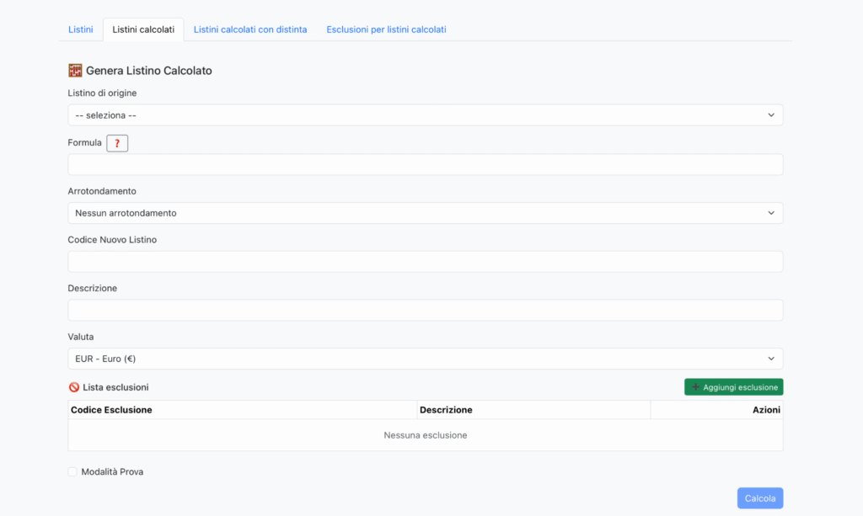Select the Listini calcolati tab
The image size is (863, 516).
pyautogui.click(x=143, y=29)
